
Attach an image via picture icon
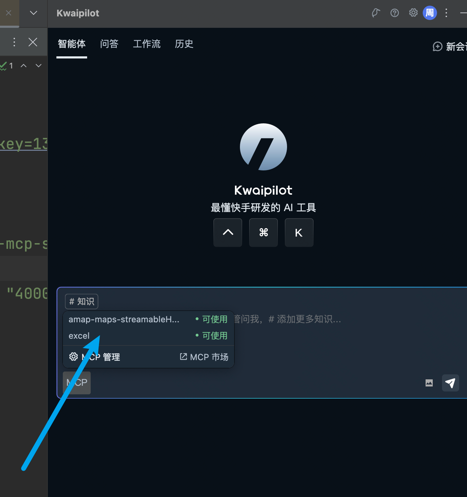[x=429, y=383]
